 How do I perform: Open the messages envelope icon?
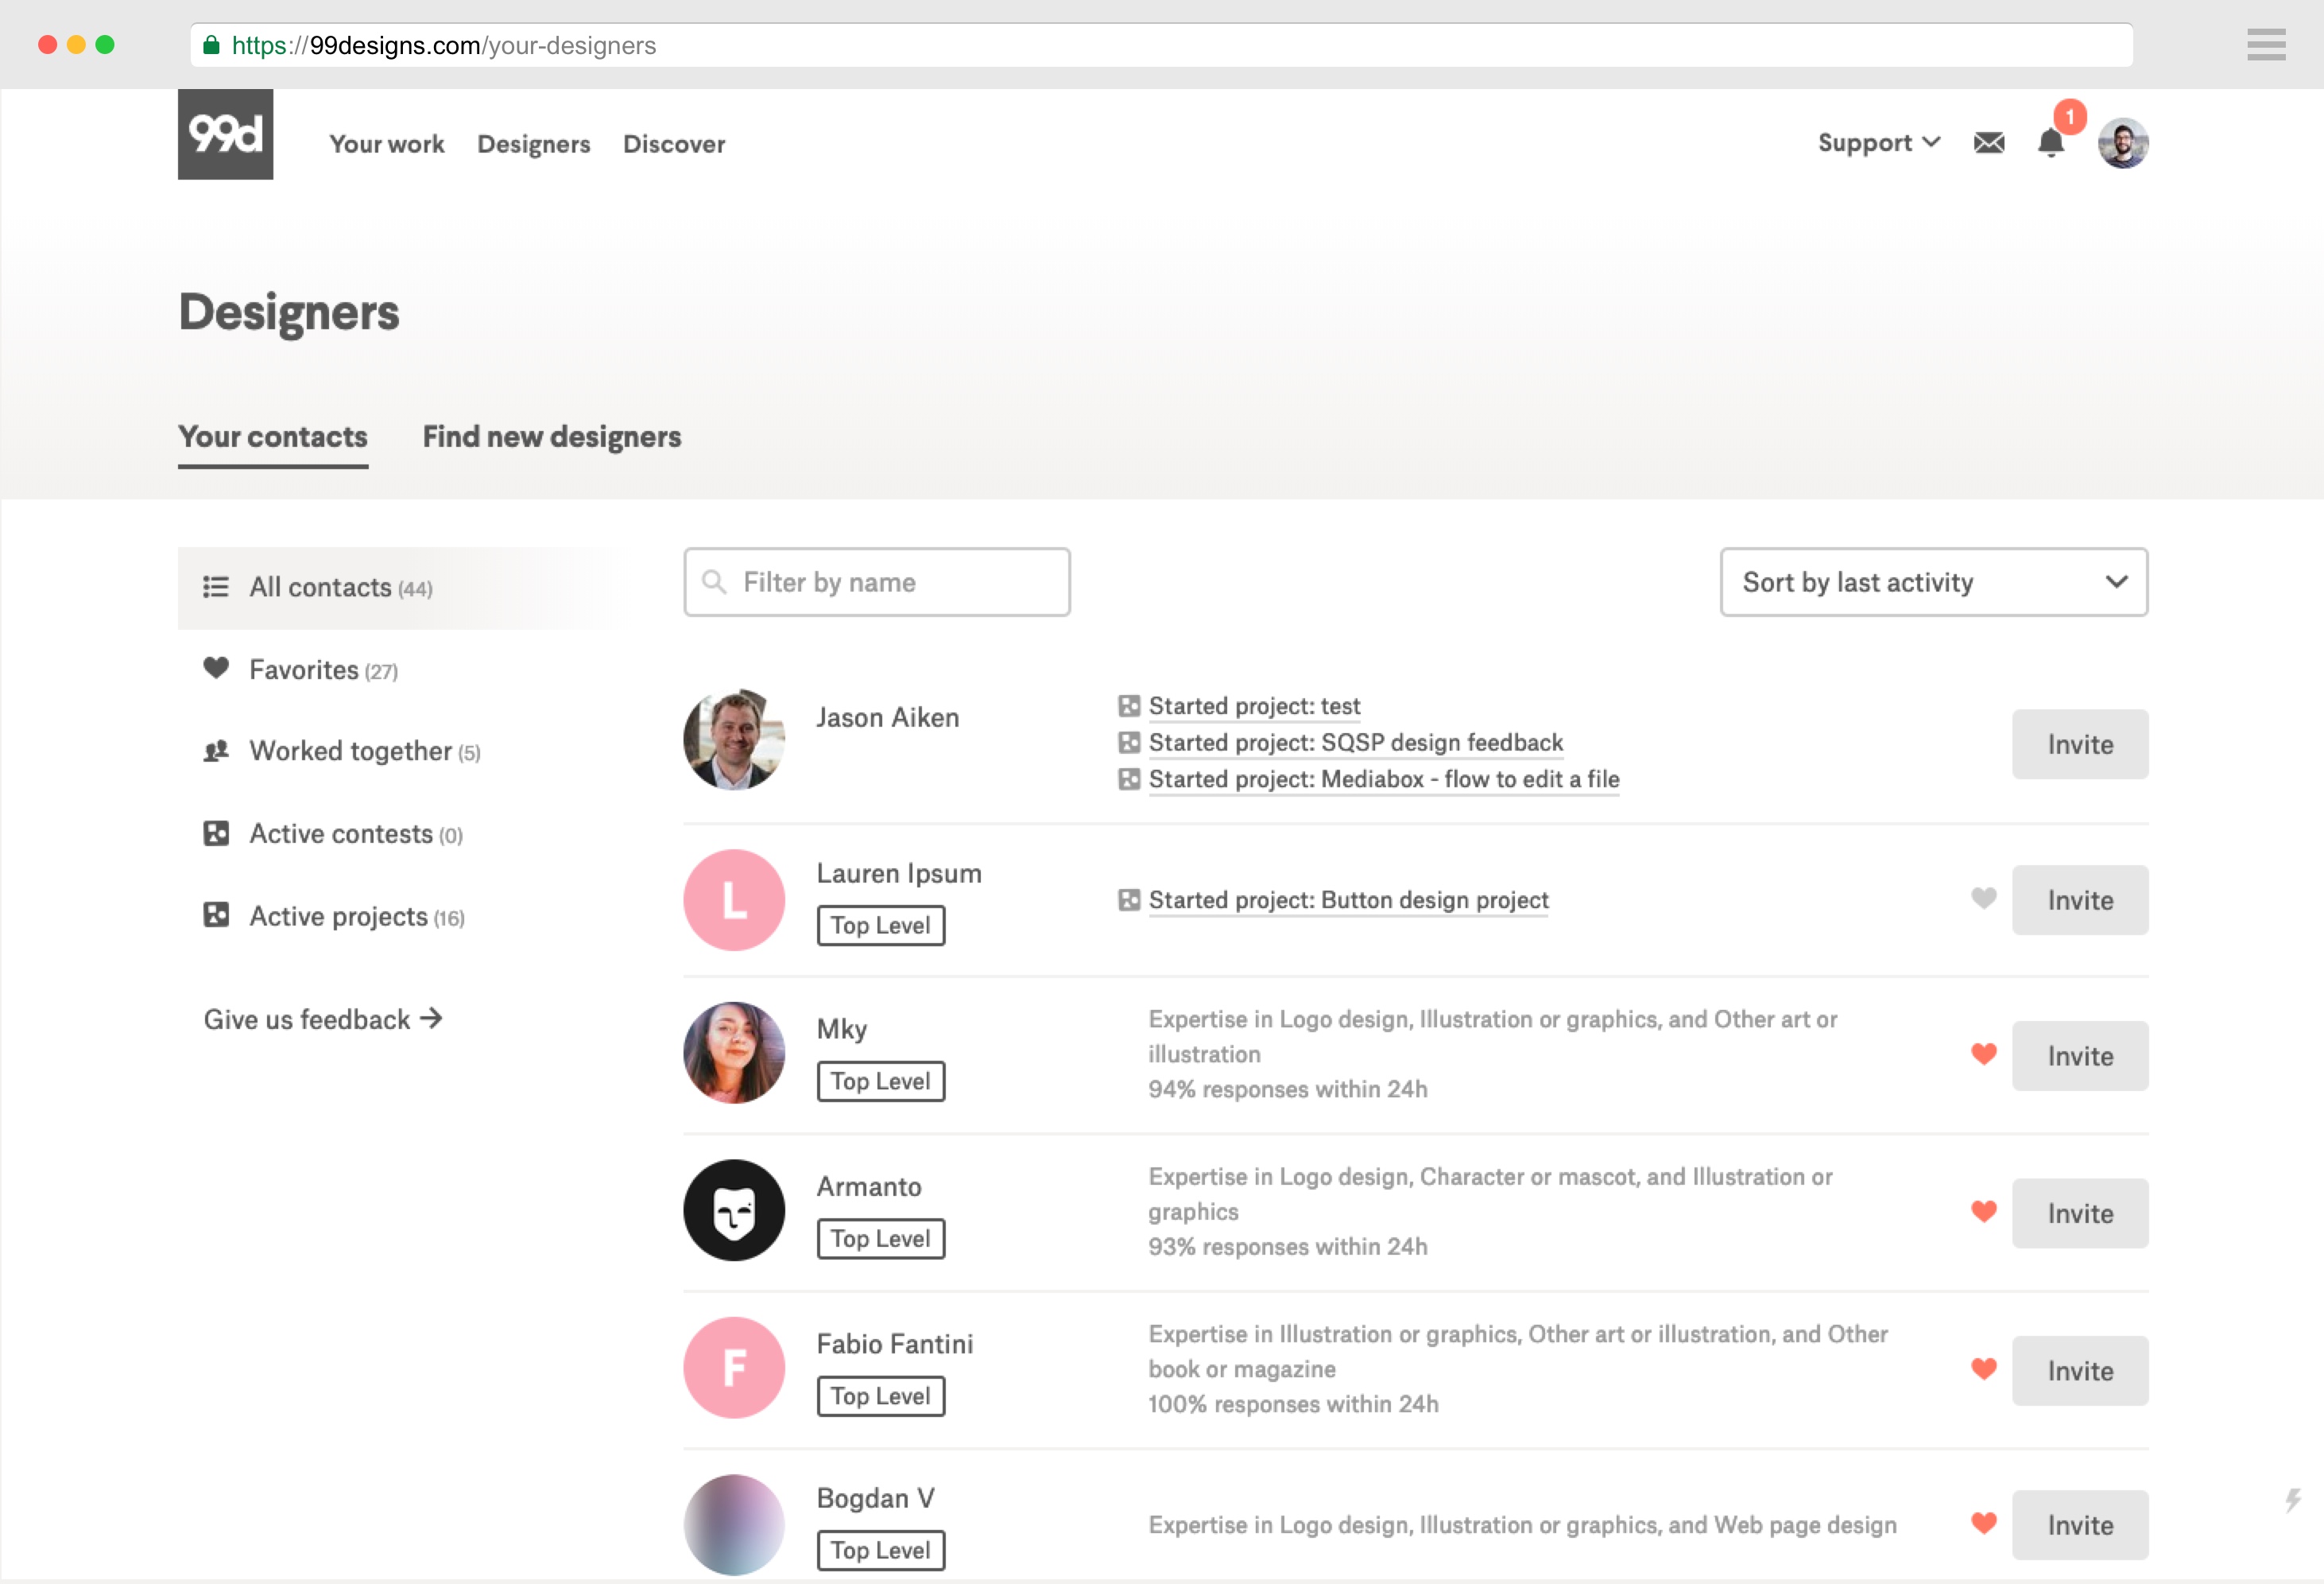(x=1988, y=143)
